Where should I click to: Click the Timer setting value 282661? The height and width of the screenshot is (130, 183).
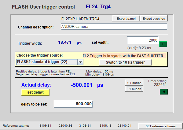tap(160, 85)
